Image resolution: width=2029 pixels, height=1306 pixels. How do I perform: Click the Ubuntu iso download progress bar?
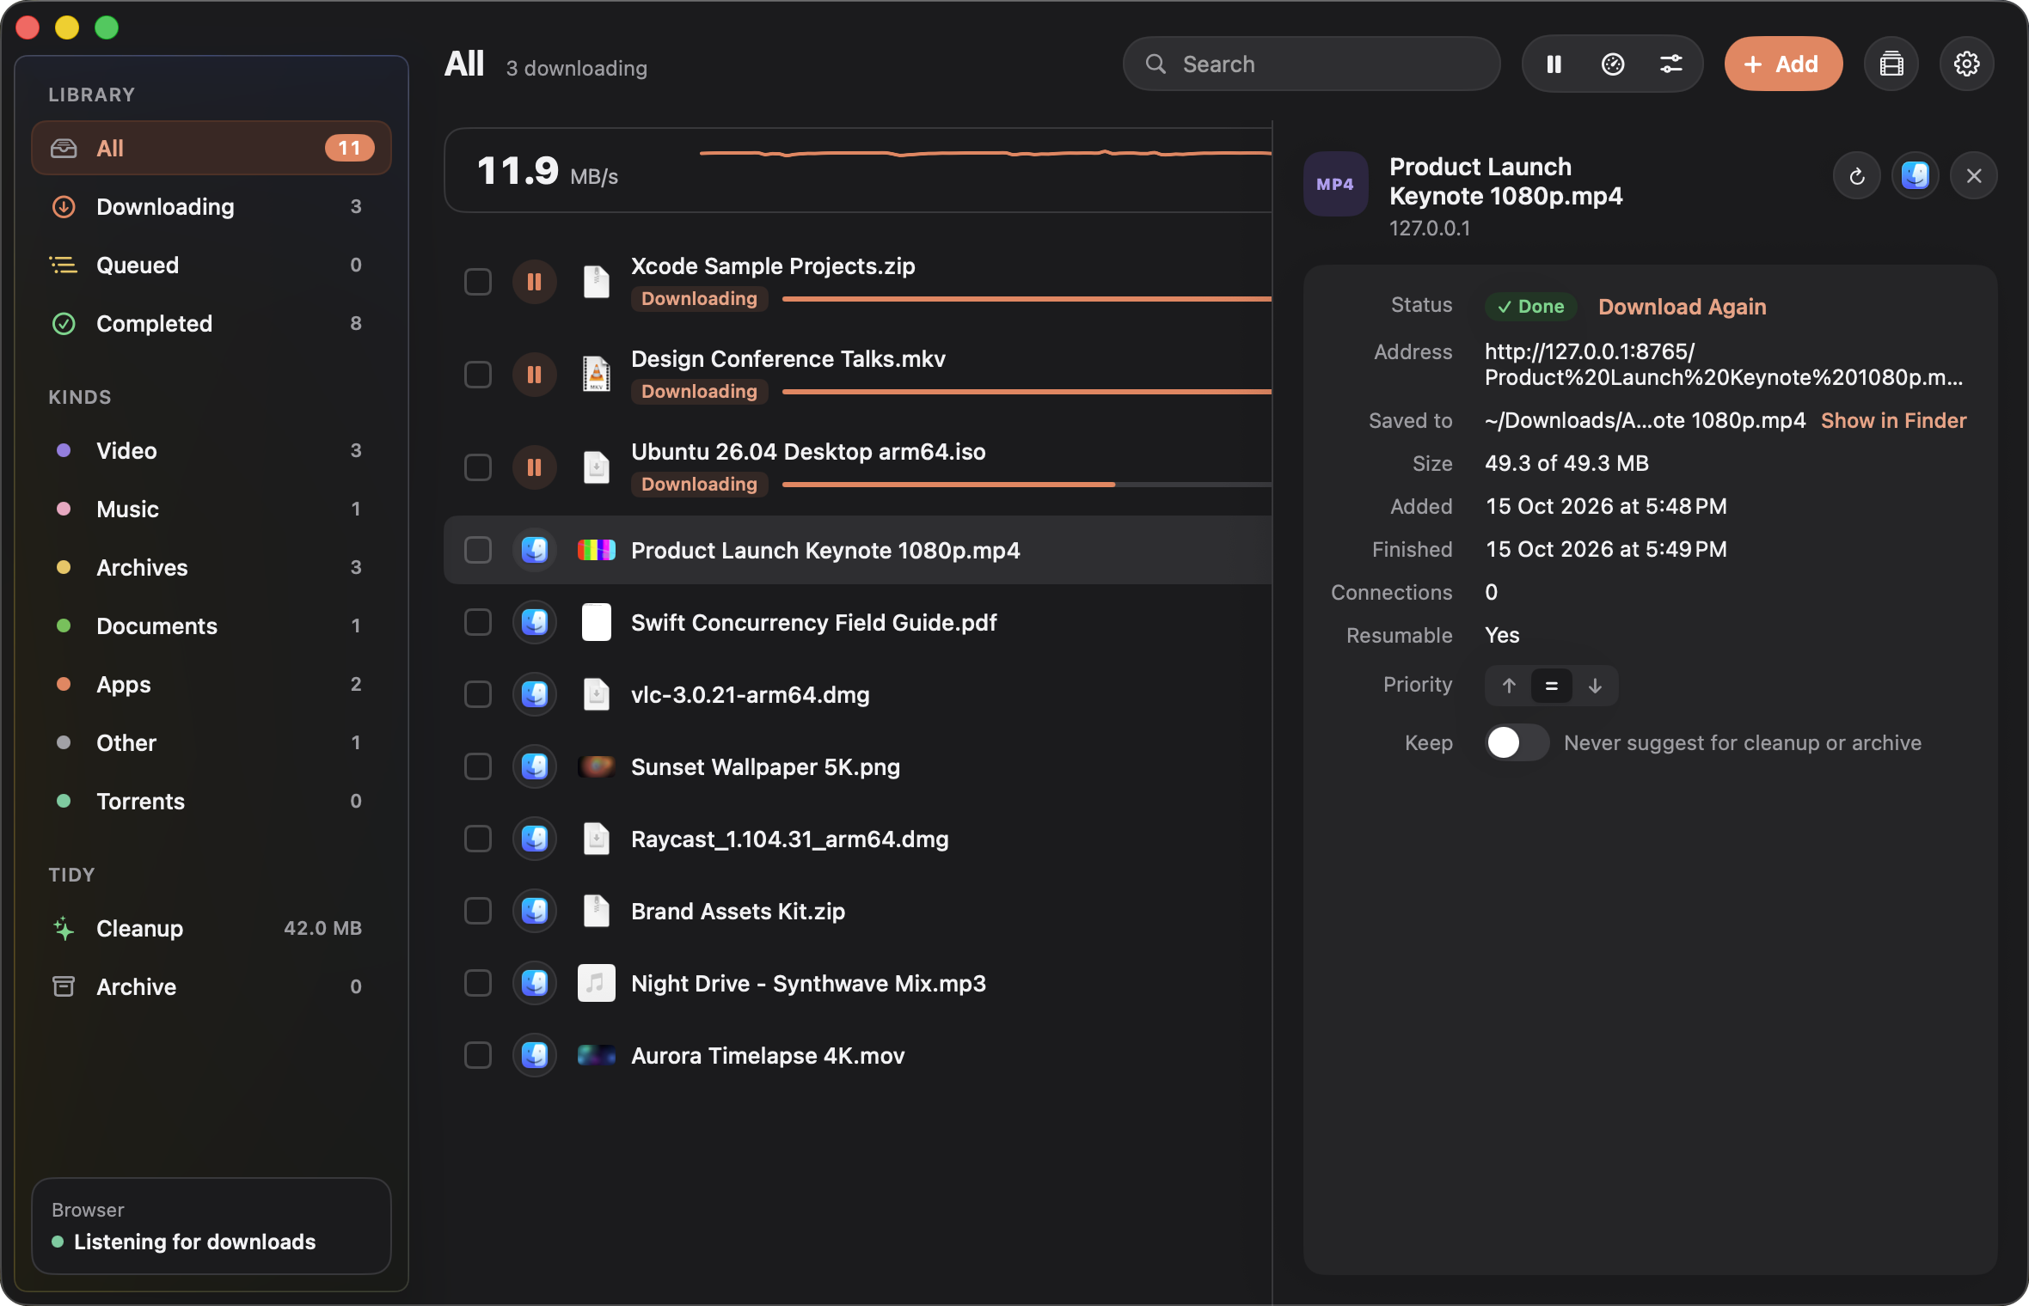click(1027, 485)
